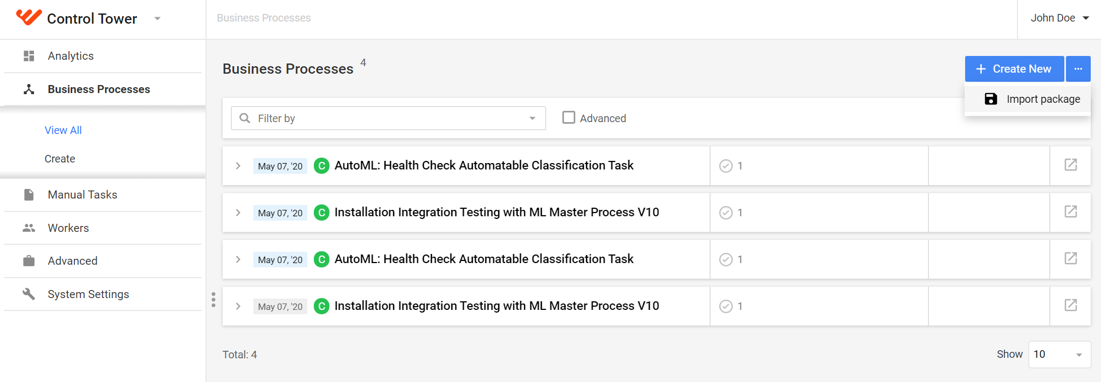Click the Workers people icon

click(x=29, y=228)
